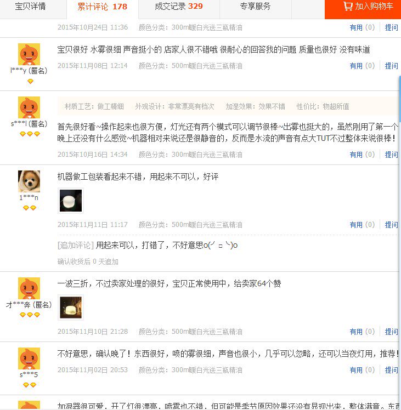Click the diamond rank badge under l***y
Screen dimensions: 401x410
point(30,81)
